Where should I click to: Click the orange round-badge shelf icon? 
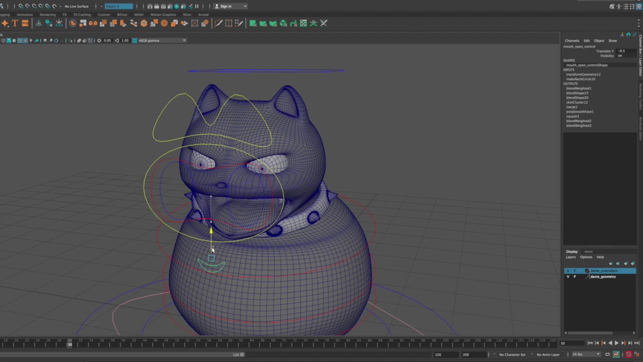73,23
